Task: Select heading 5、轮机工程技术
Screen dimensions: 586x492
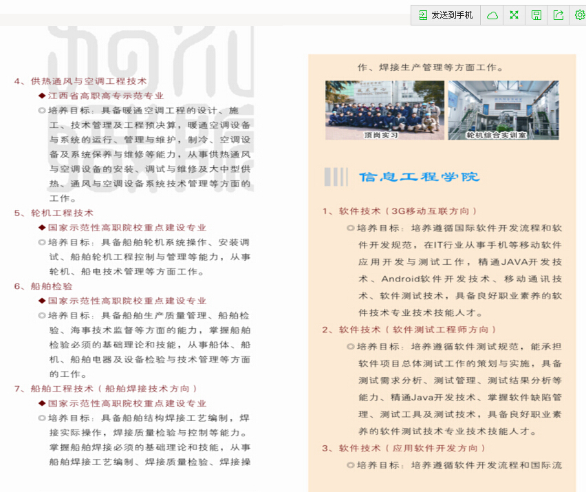Action: [54, 213]
